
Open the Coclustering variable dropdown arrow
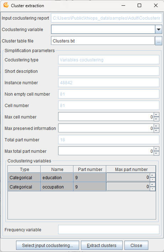159,29
